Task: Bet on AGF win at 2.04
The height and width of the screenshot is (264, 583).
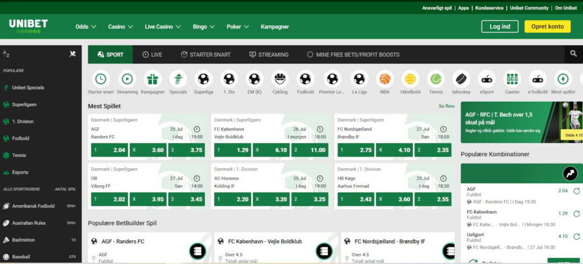Action: (x=109, y=150)
